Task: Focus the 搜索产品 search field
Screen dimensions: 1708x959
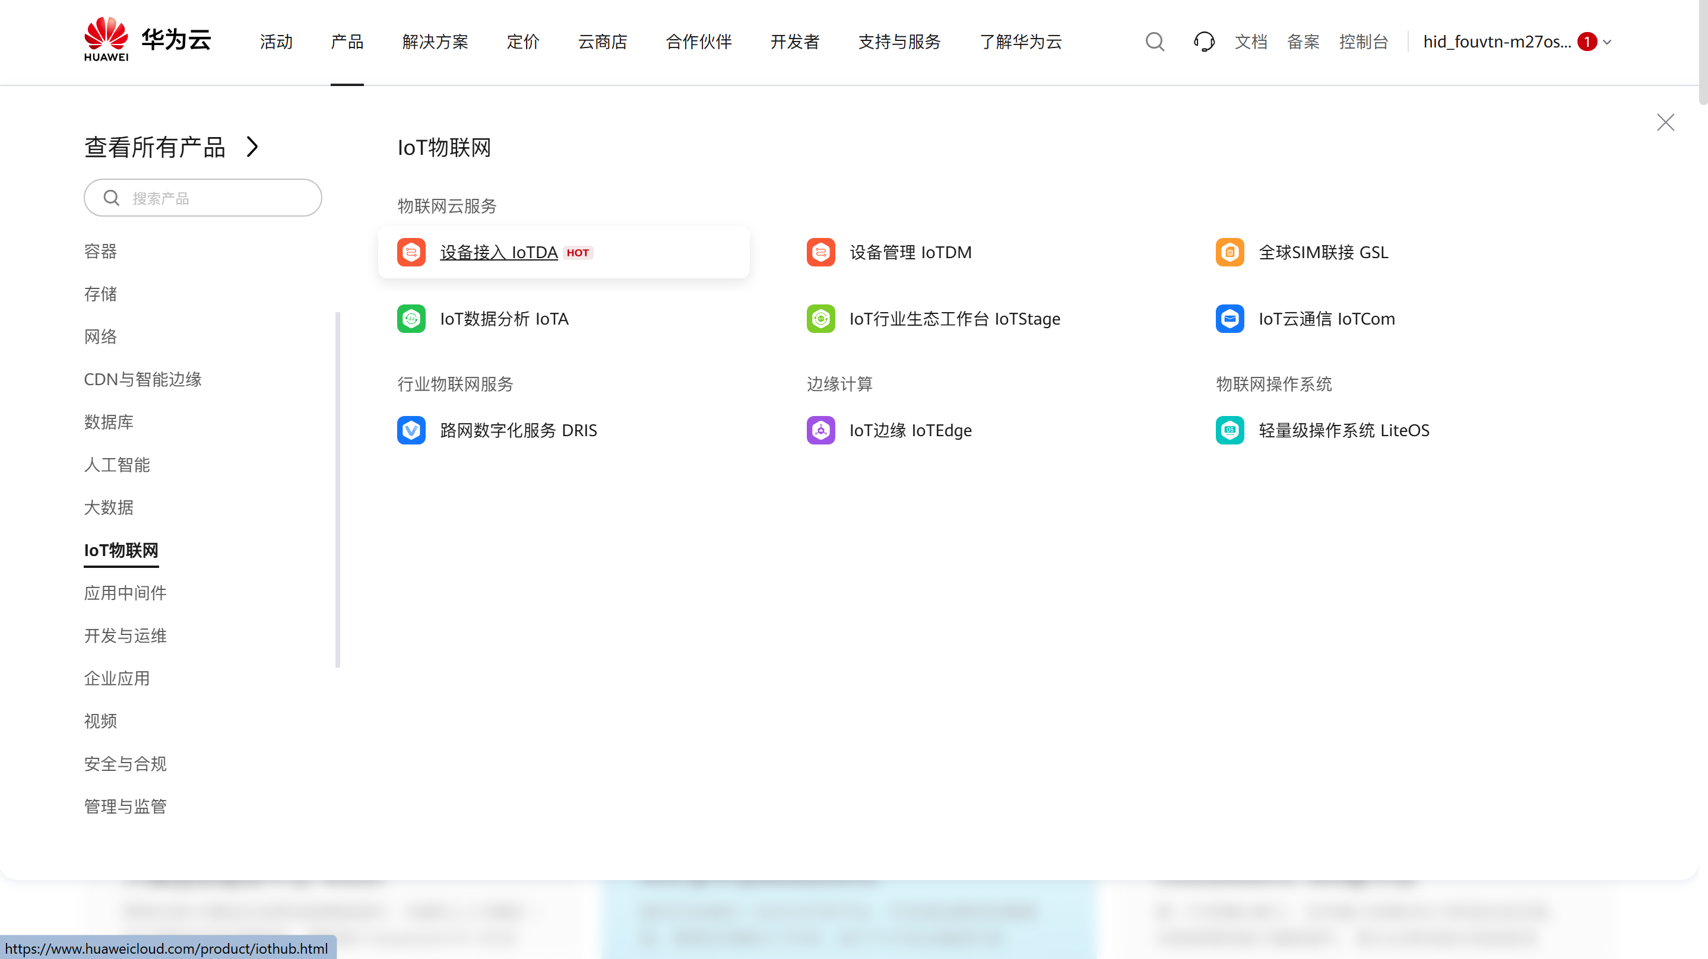Action: pyautogui.click(x=203, y=198)
